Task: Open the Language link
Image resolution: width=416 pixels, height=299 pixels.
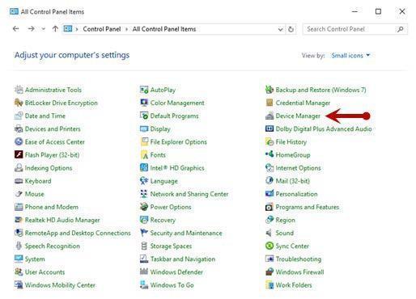Action: [x=164, y=181]
